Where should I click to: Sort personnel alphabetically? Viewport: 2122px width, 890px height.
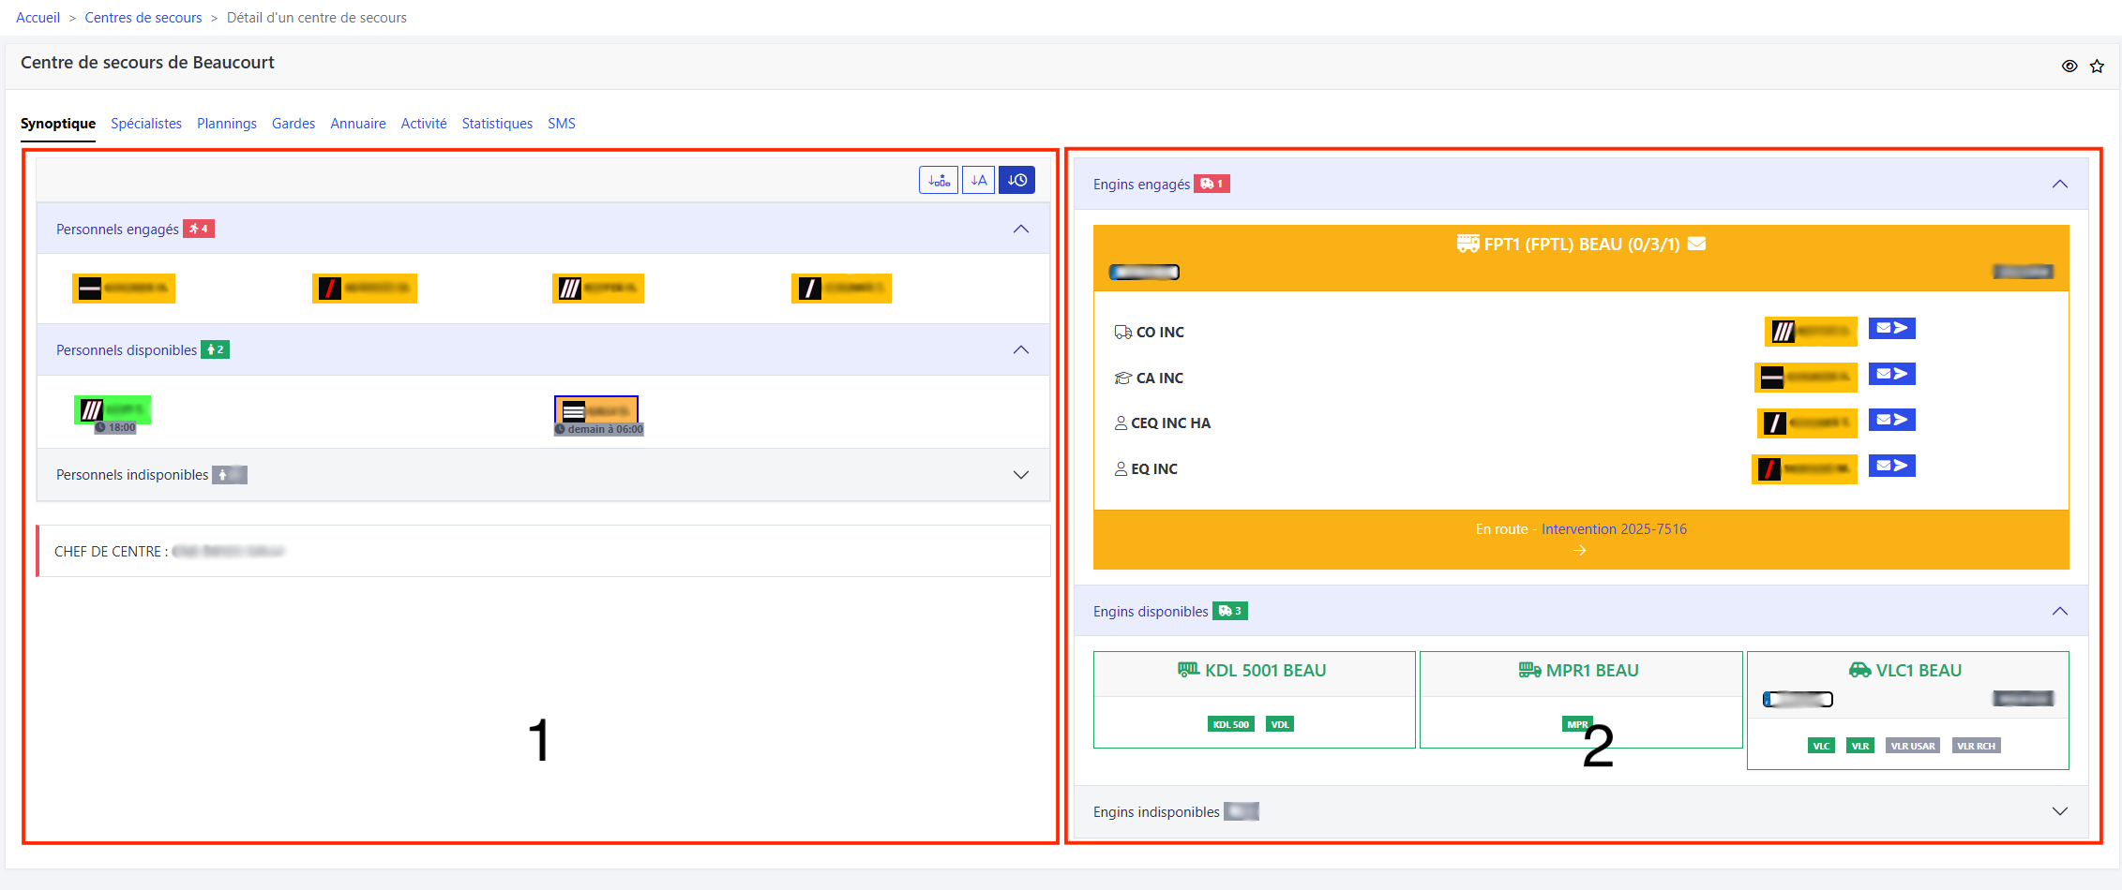click(978, 180)
